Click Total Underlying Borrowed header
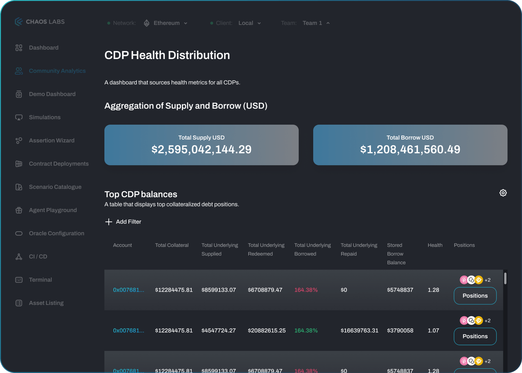This screenshot has height=373, width=522. 313,250
